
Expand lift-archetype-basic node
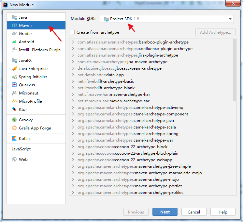(73, 81)
